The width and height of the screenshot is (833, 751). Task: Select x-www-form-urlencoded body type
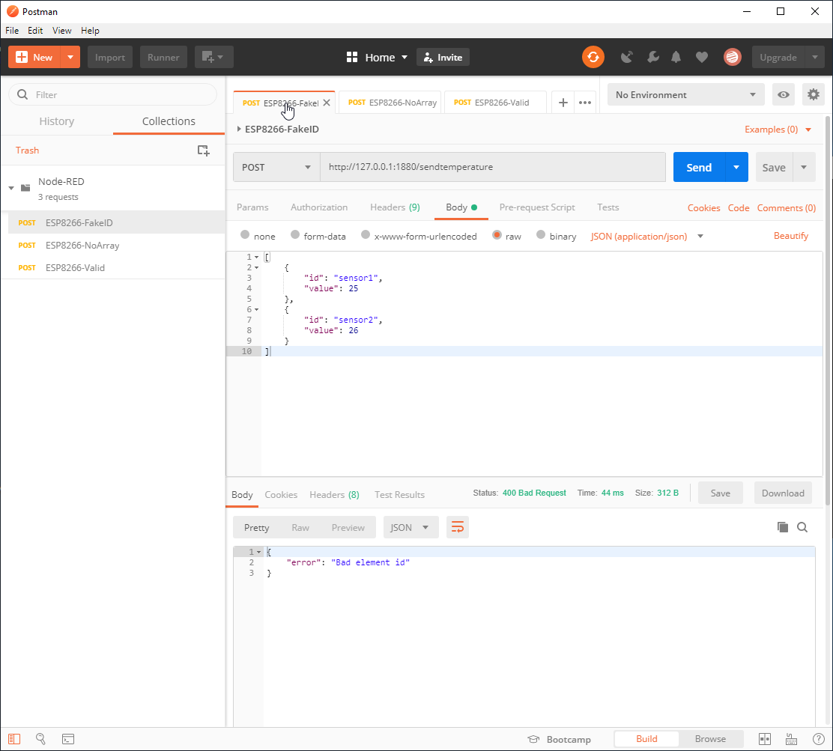[366, 234]
